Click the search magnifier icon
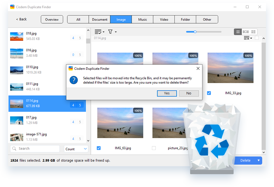The height and width of the screenshot is (187, 274). (14, 149)
